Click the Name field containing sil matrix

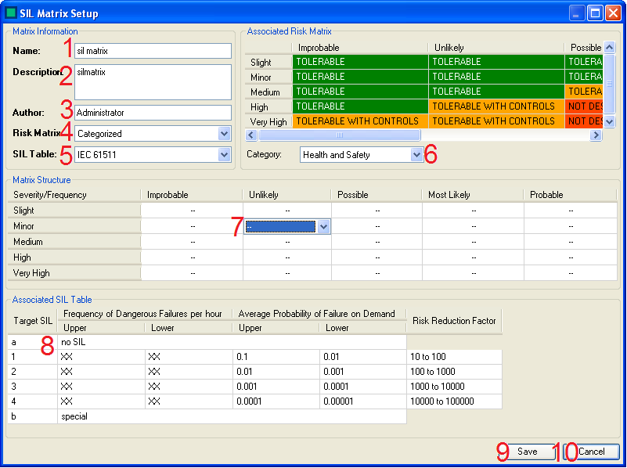coord(153,51)
